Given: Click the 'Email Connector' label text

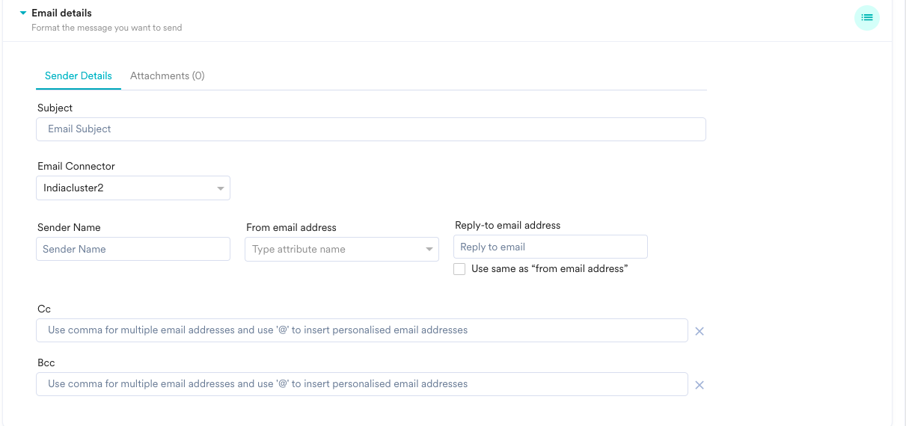Looking at the screenshot, I should [x=76, y=167].
